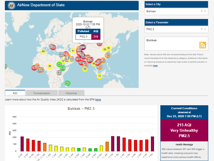Click the Department of State seal logo

(x=12, y=5)
